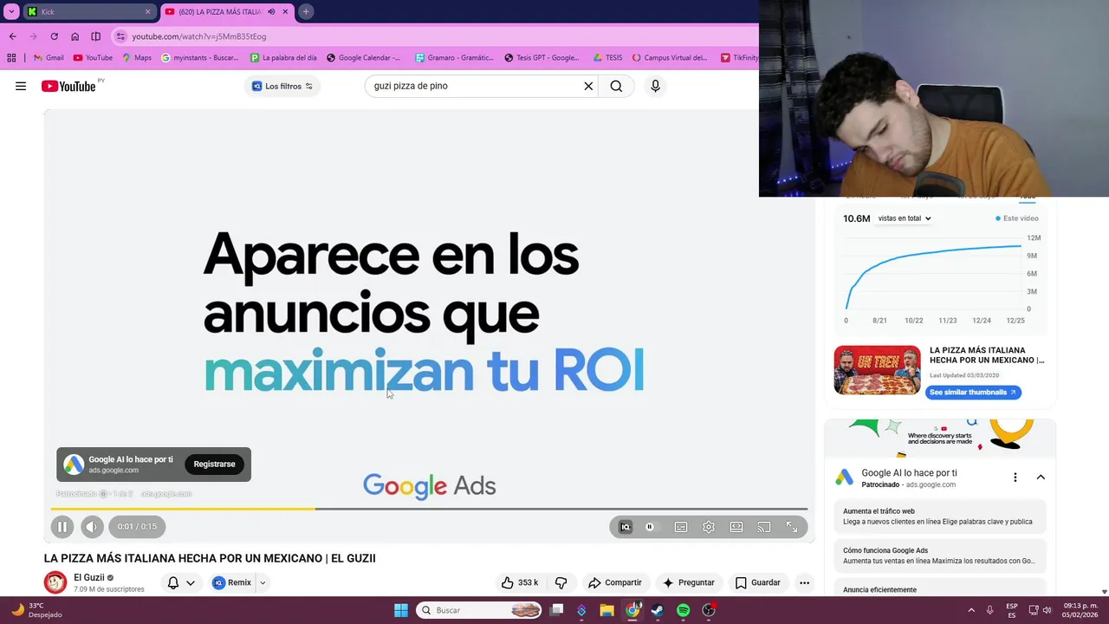Open browser profile dropdown at top left
1109x624 pixels.
coord(13,12)
